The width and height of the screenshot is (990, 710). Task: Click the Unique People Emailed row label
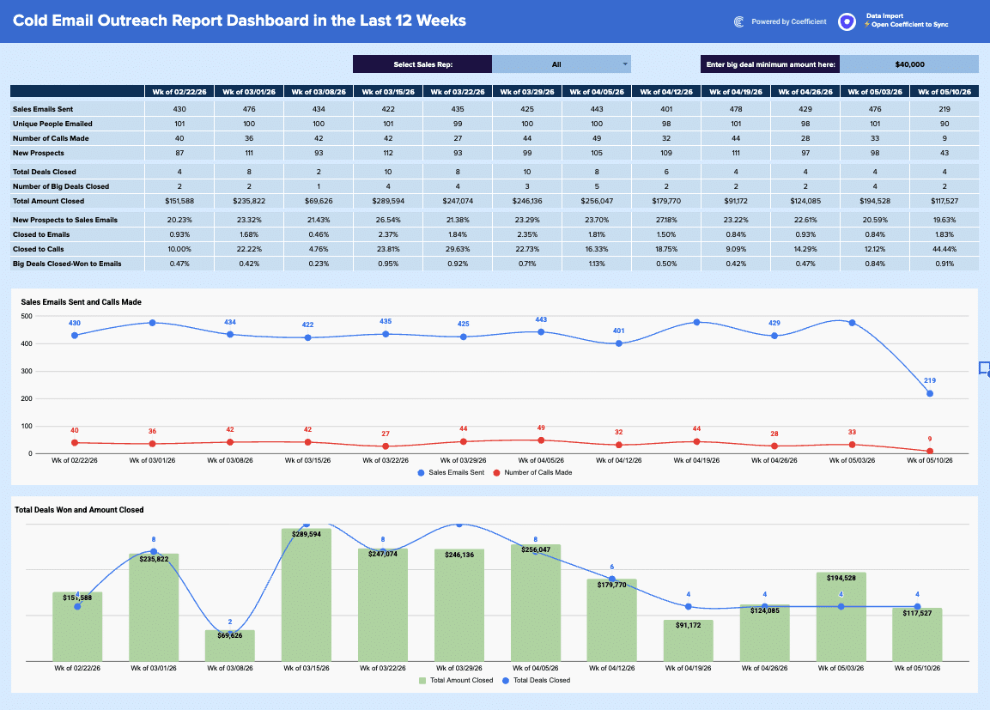click(x=52, y=124)
